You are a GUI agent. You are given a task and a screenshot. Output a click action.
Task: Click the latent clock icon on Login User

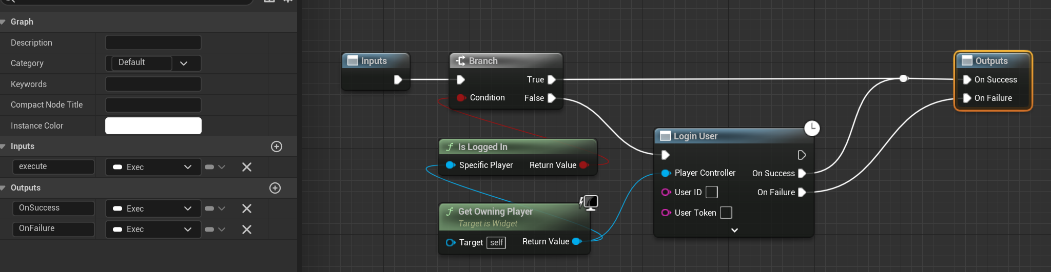pyautogui.click(x=812, y=128)
